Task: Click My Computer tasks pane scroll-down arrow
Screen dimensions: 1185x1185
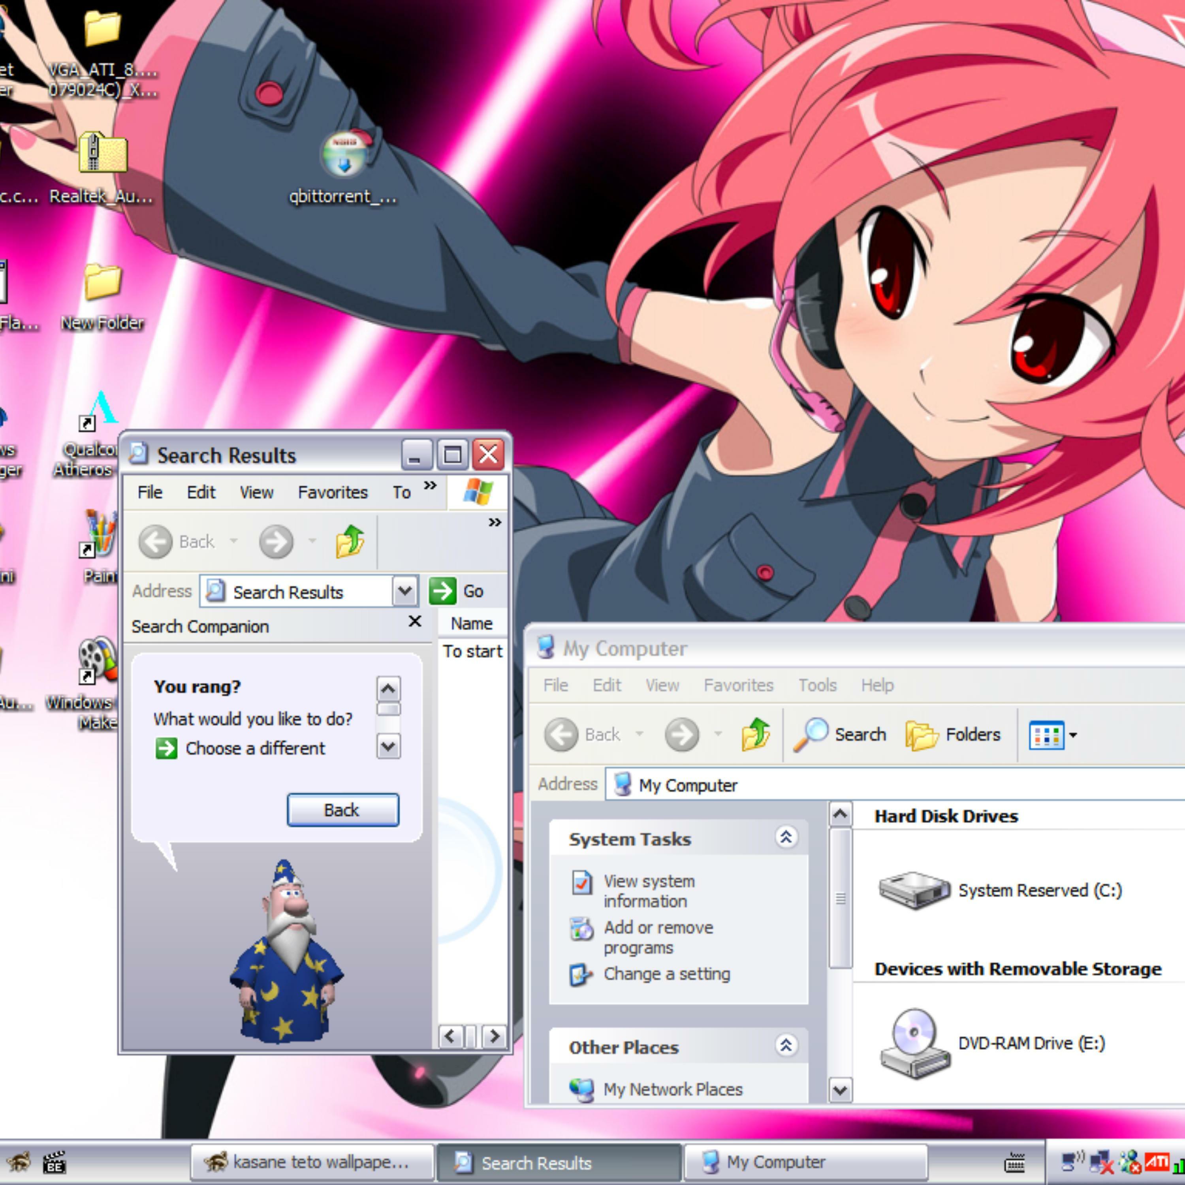Action: (x=840, y=1090)
